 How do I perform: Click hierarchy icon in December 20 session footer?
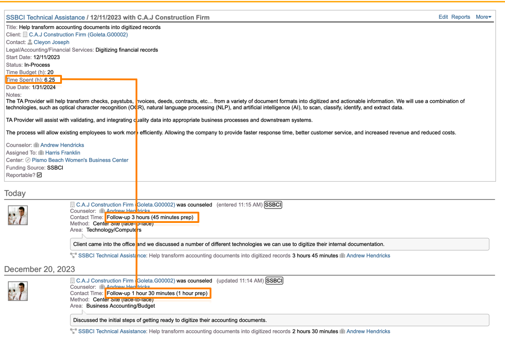tap(74, 331)
